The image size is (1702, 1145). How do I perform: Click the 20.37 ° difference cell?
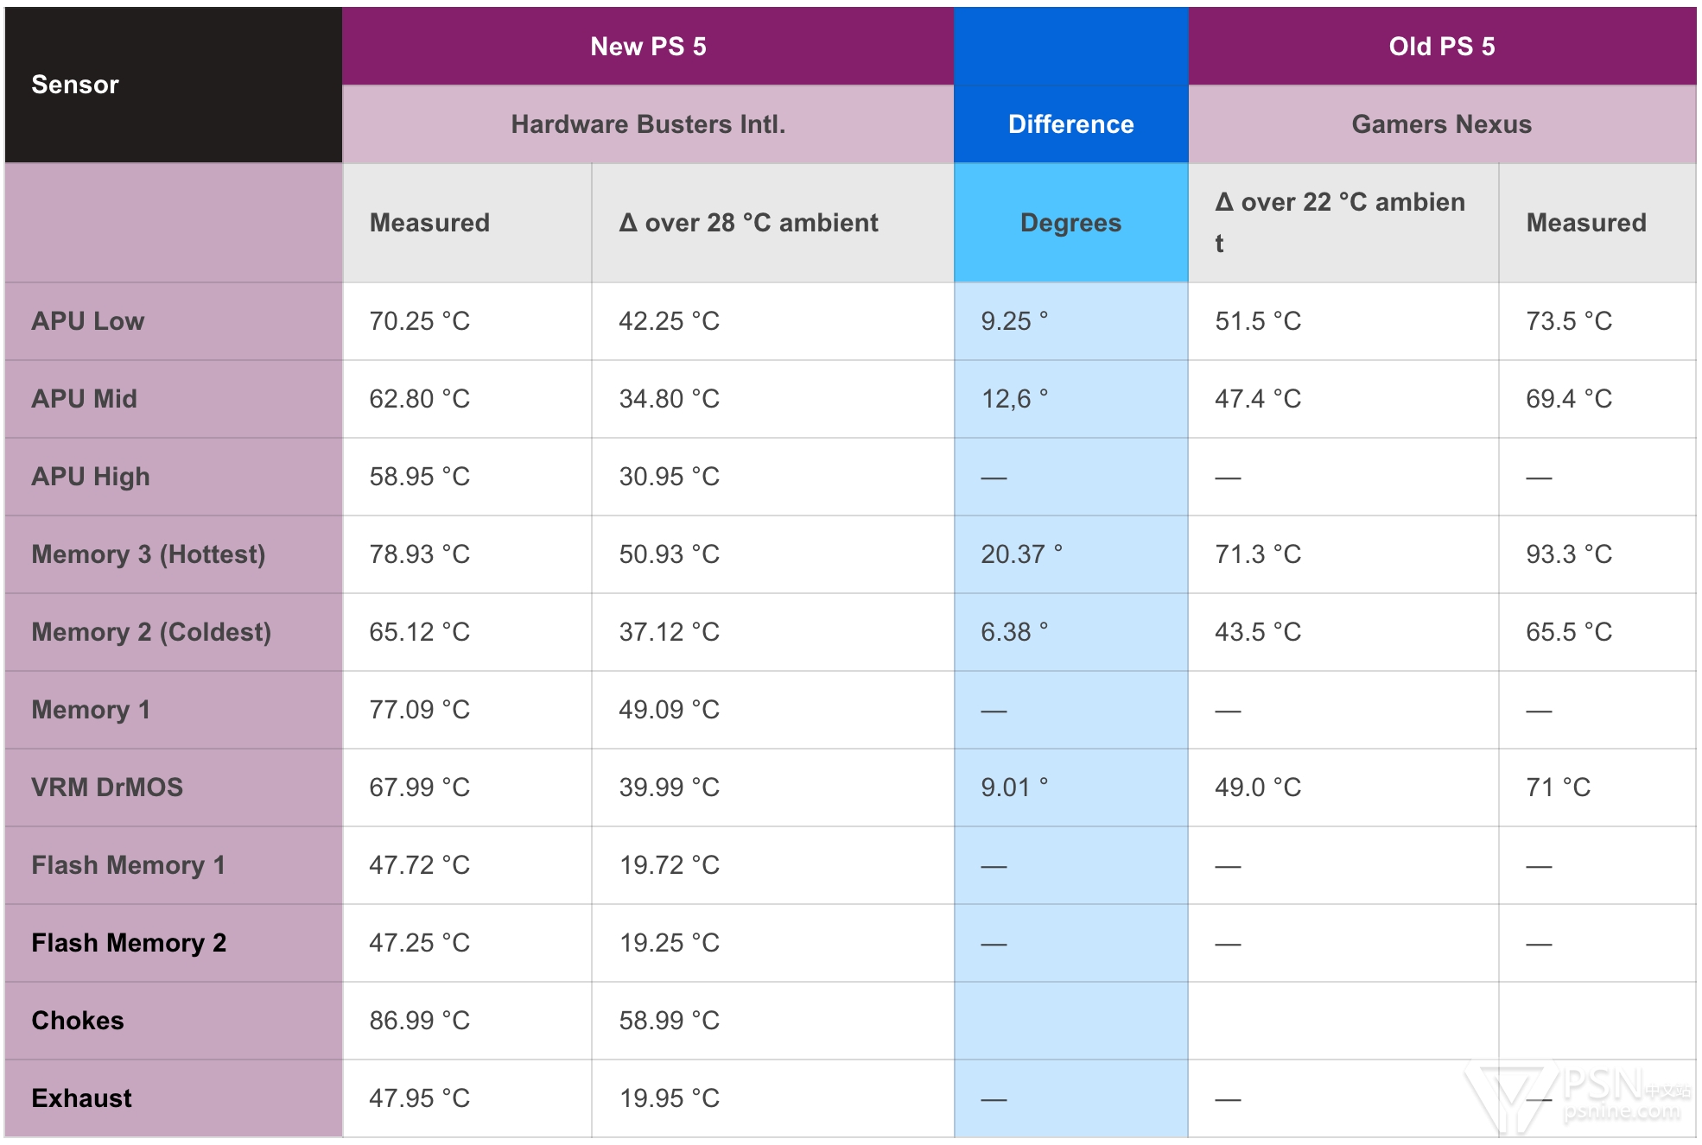pos(1071,554)
